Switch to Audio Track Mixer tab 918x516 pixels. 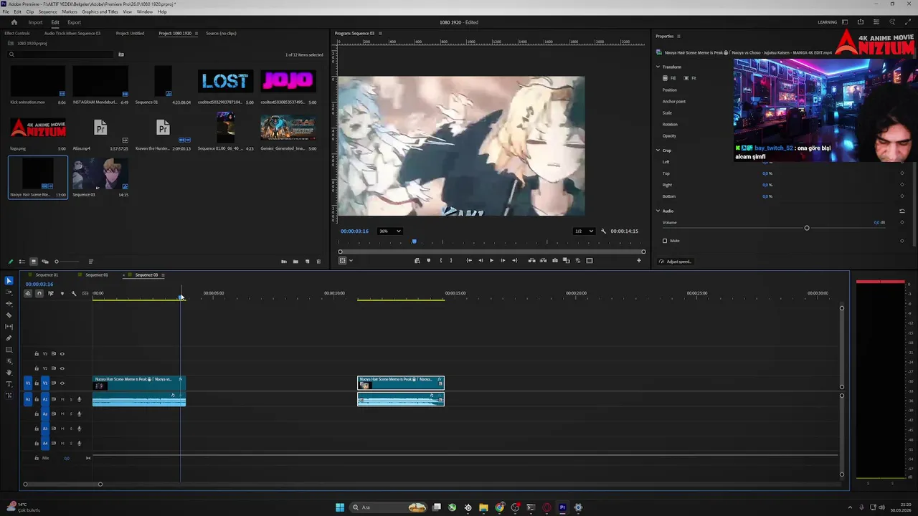[72, 33]
